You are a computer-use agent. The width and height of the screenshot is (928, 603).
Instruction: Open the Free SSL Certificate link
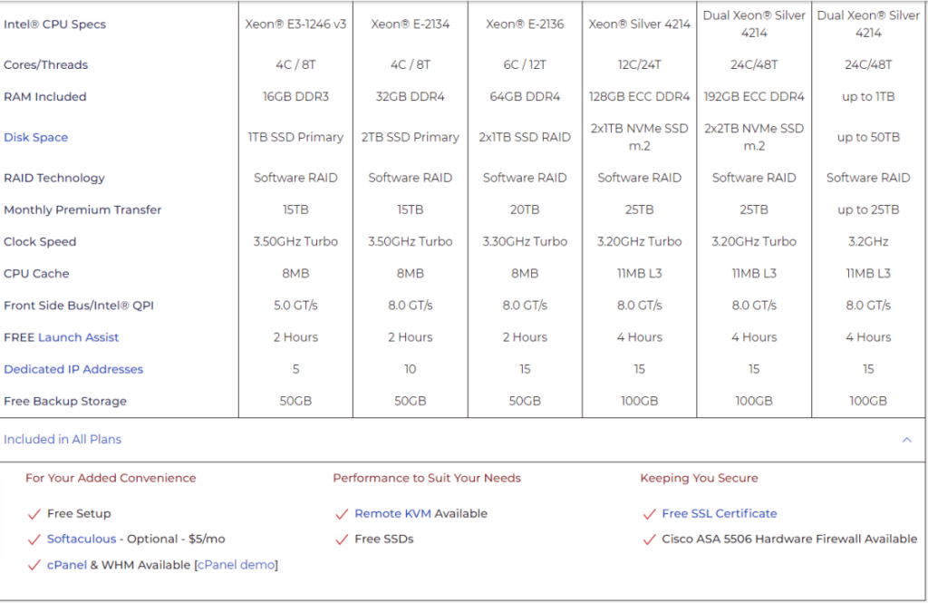click(x=719, y=513)
